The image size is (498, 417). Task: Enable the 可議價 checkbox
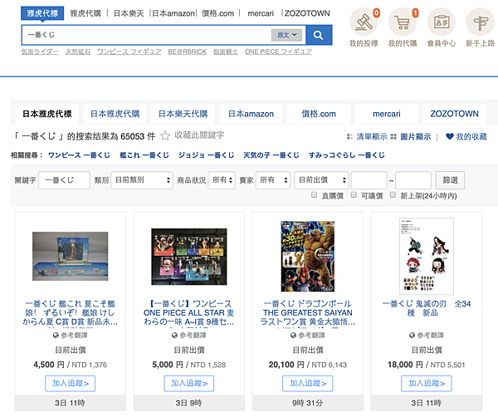pos(354,195)
